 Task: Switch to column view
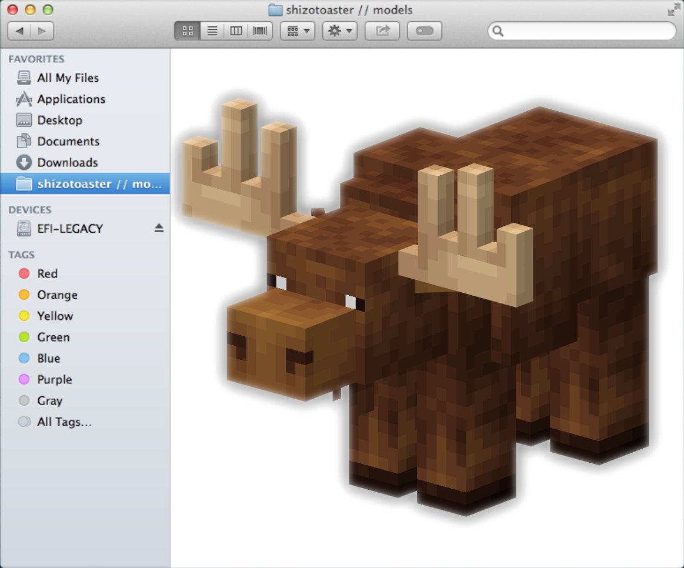click(236, 31)
